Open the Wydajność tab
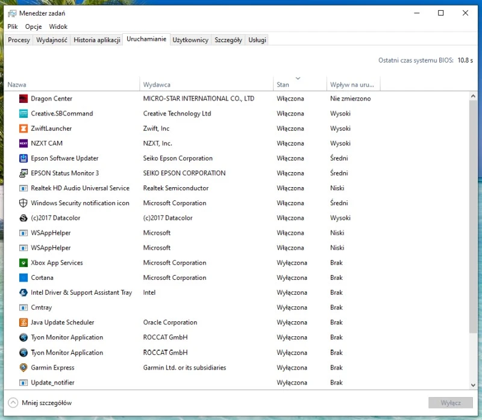Image resolution: width=482 pixels, height=420 pixels. pyautogui.click(x=52, y=40)
